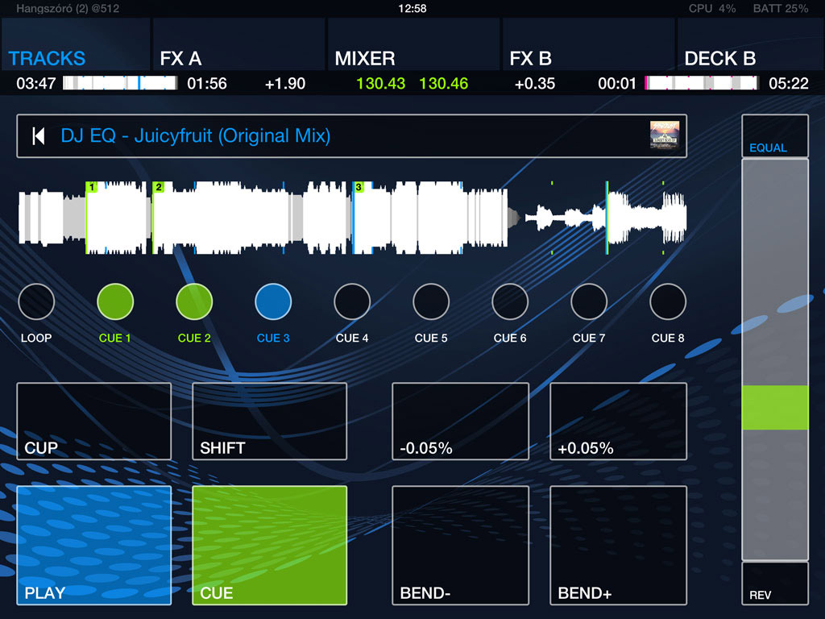Hold the SHIFT button
This screenshot has width=825, height=619.
[269, 421]
